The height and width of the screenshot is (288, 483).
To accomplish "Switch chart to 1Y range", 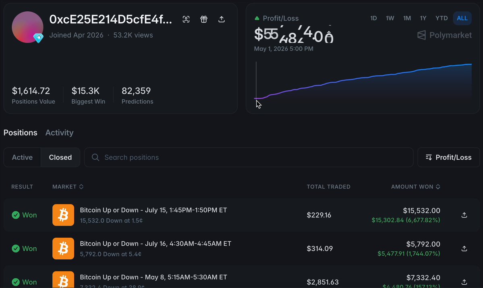I will (423, 18).
